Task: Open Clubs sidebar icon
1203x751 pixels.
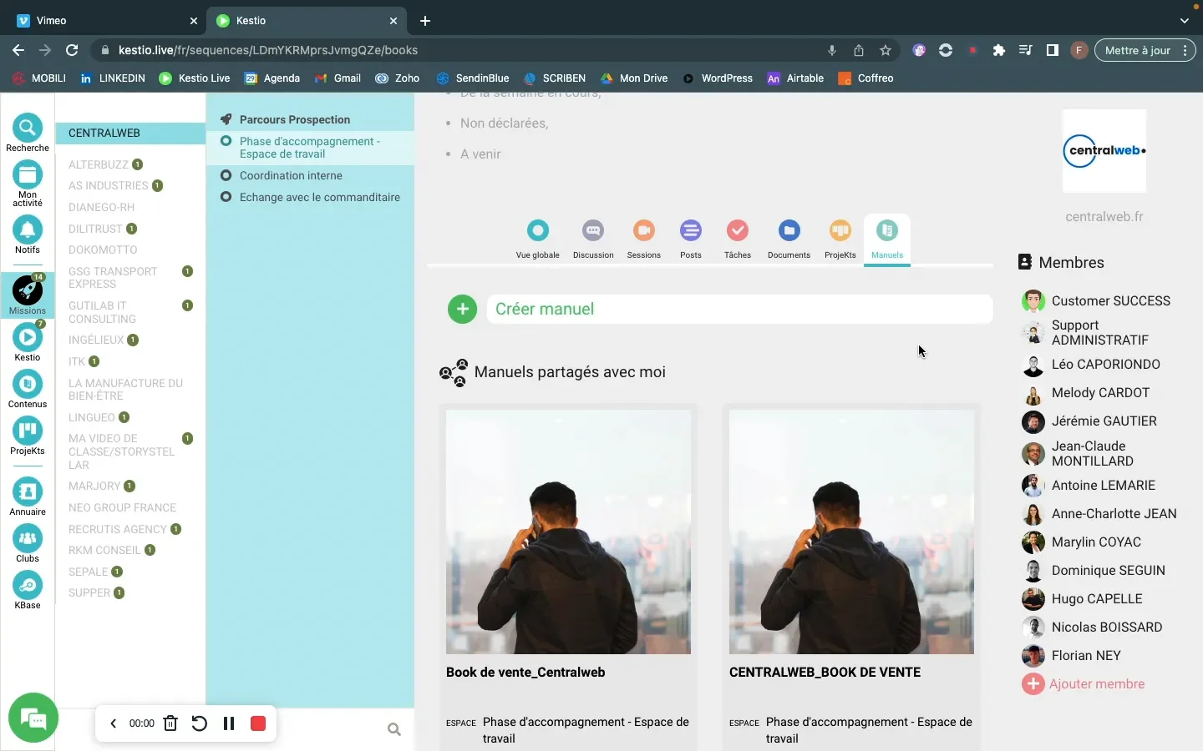Action: (x=28, y=538)
